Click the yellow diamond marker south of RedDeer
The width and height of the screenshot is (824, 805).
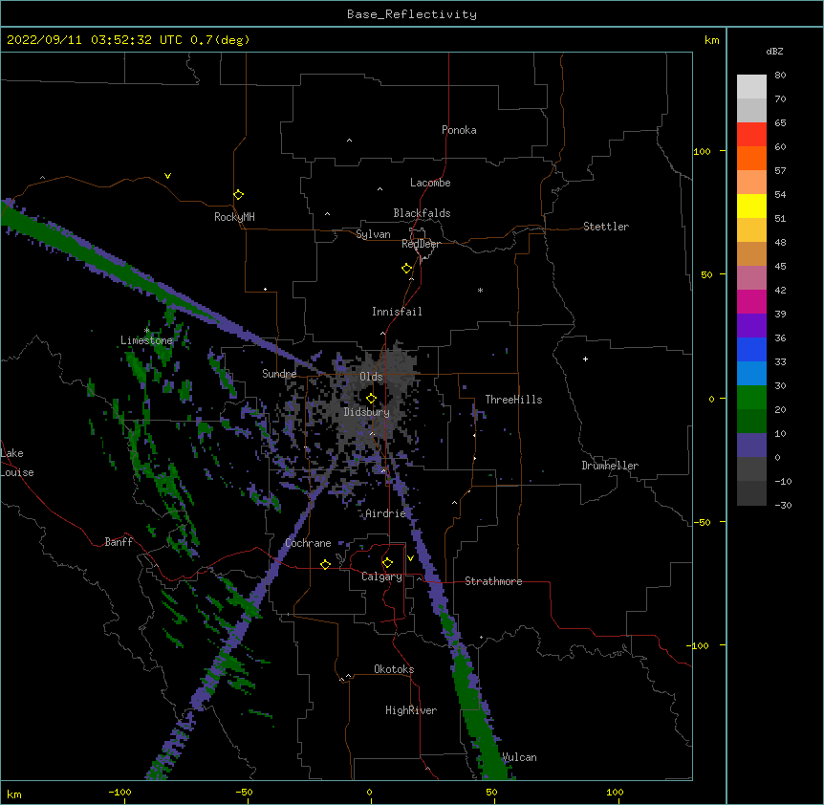point(407,269)
